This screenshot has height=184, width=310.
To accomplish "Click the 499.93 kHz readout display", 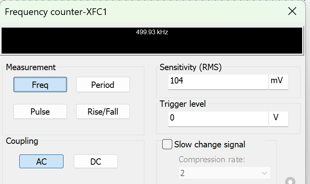I will [152, 40].
